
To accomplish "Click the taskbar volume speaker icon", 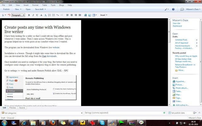I will (x=185, y=123).
